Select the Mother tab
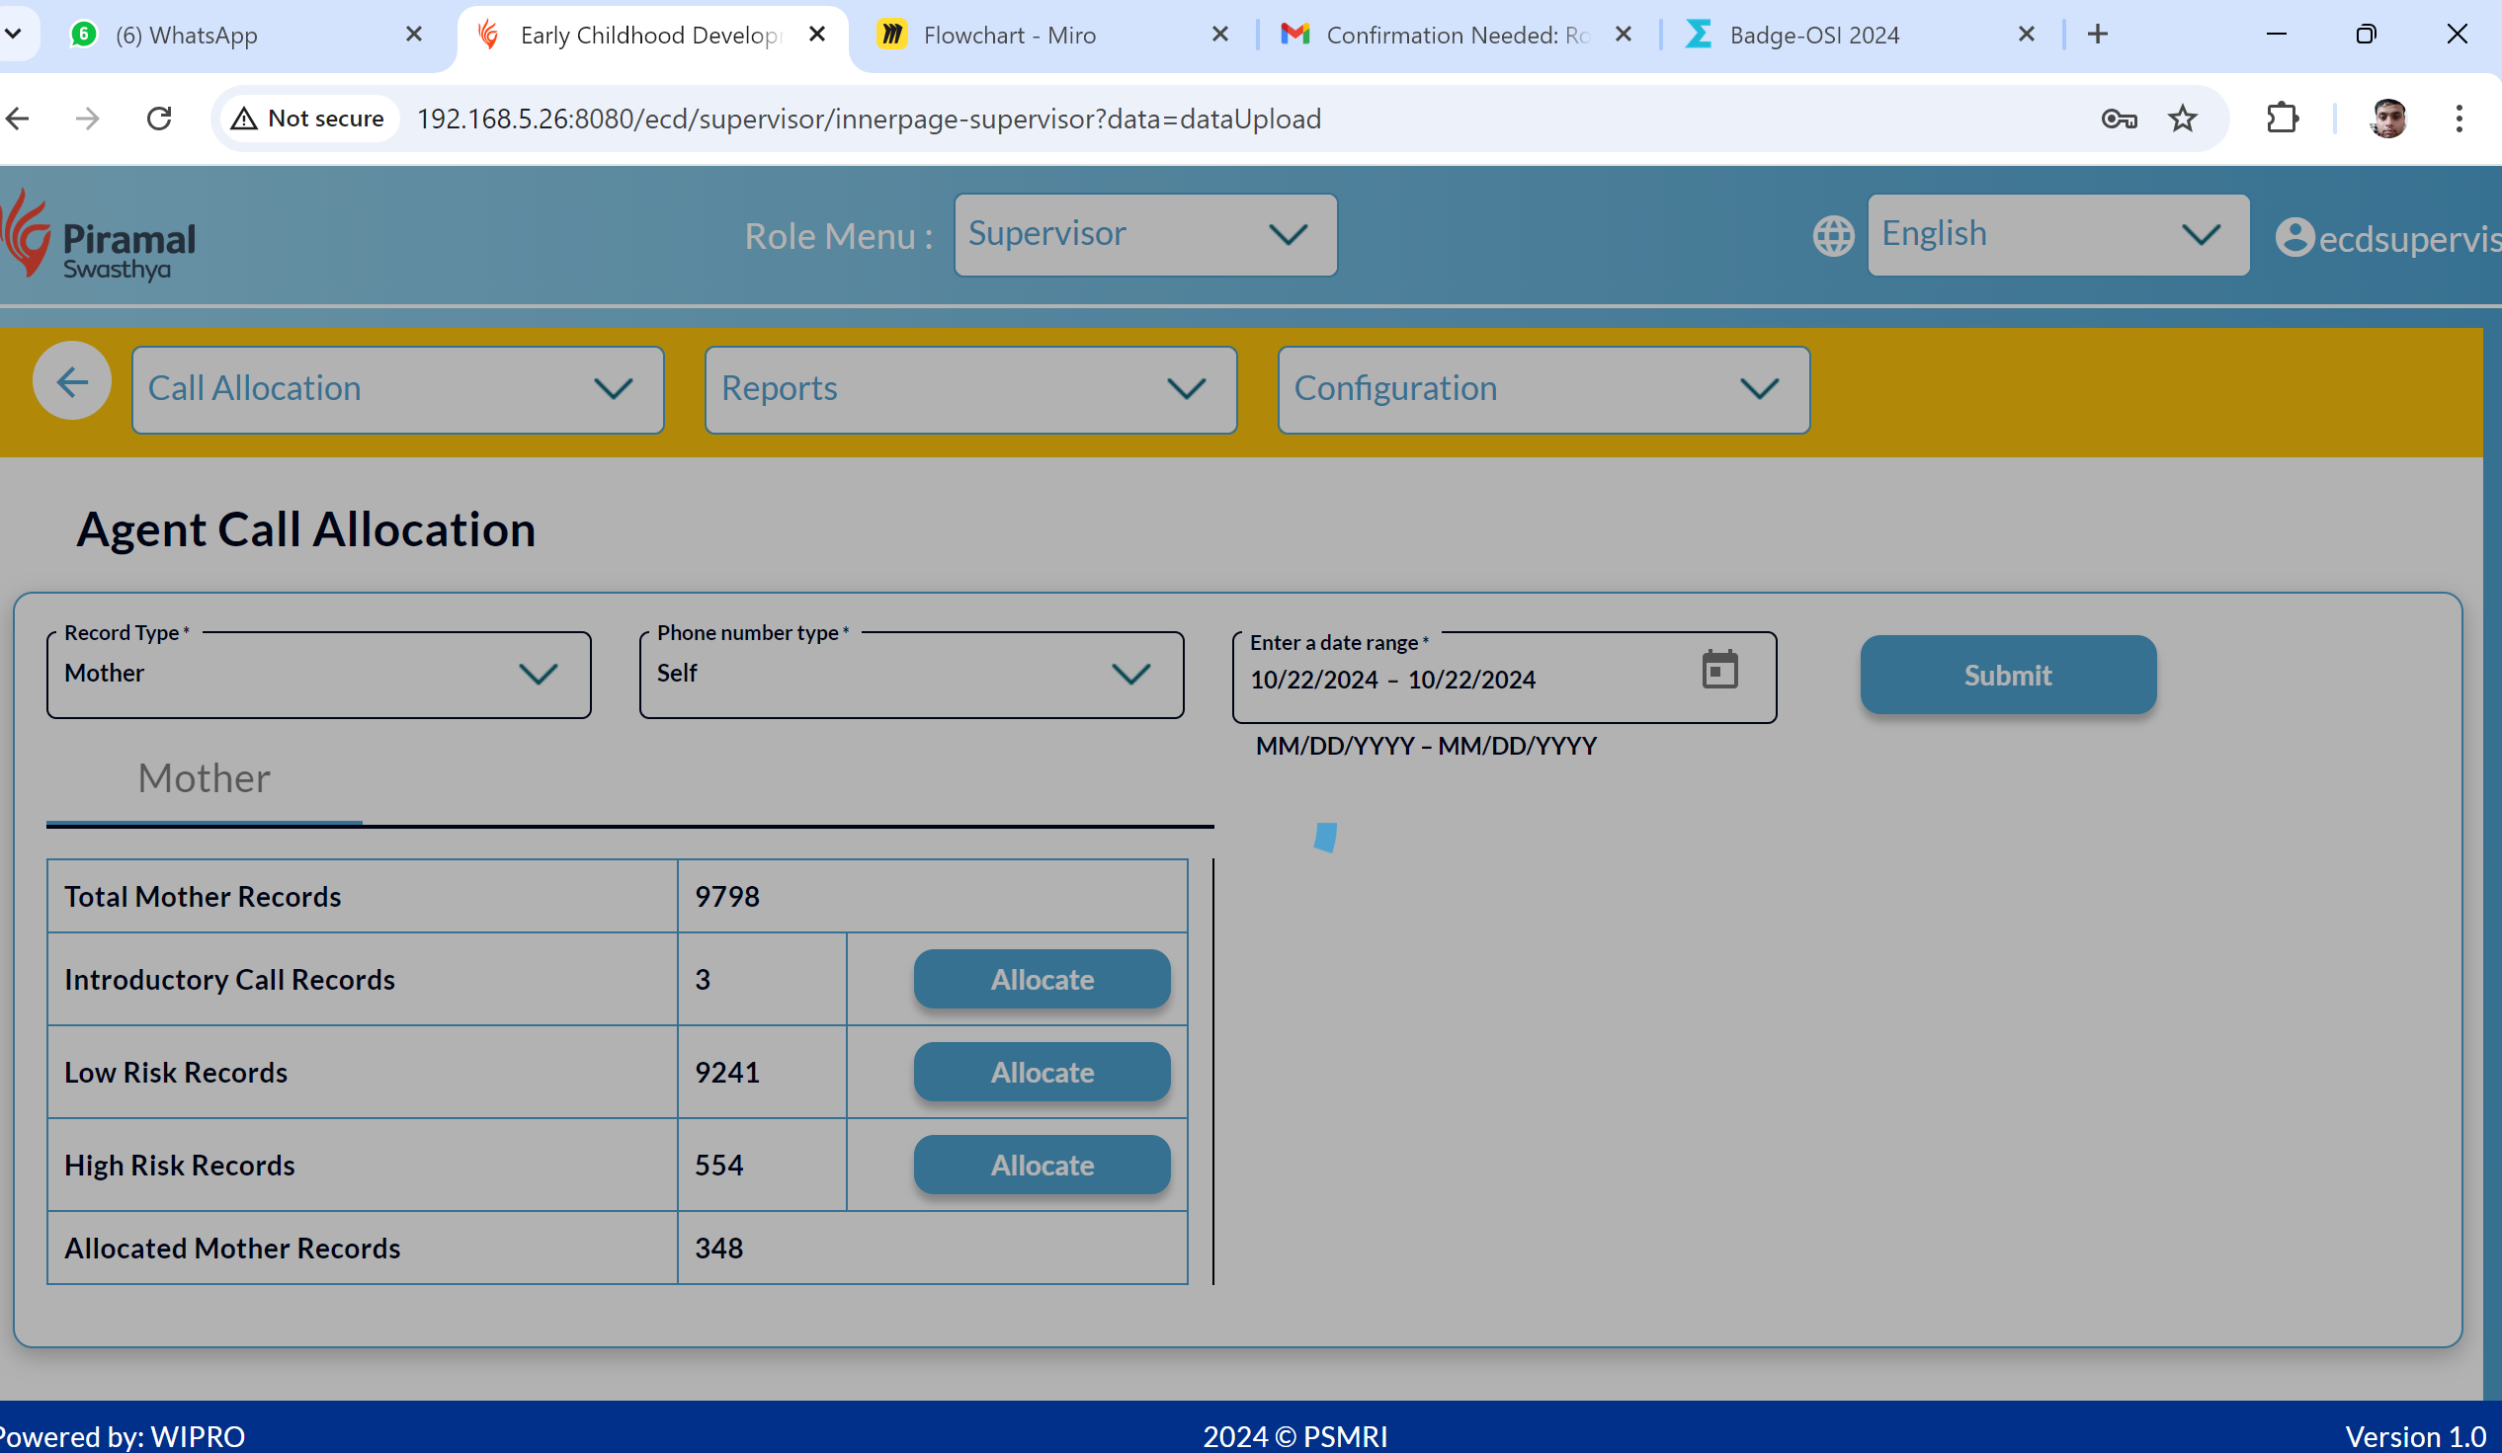Viewport: 2502px width, 1453px height. (204, 779)
